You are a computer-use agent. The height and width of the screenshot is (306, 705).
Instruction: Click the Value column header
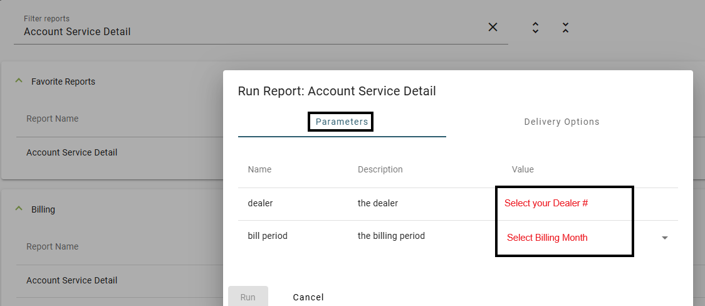[523, 170]
